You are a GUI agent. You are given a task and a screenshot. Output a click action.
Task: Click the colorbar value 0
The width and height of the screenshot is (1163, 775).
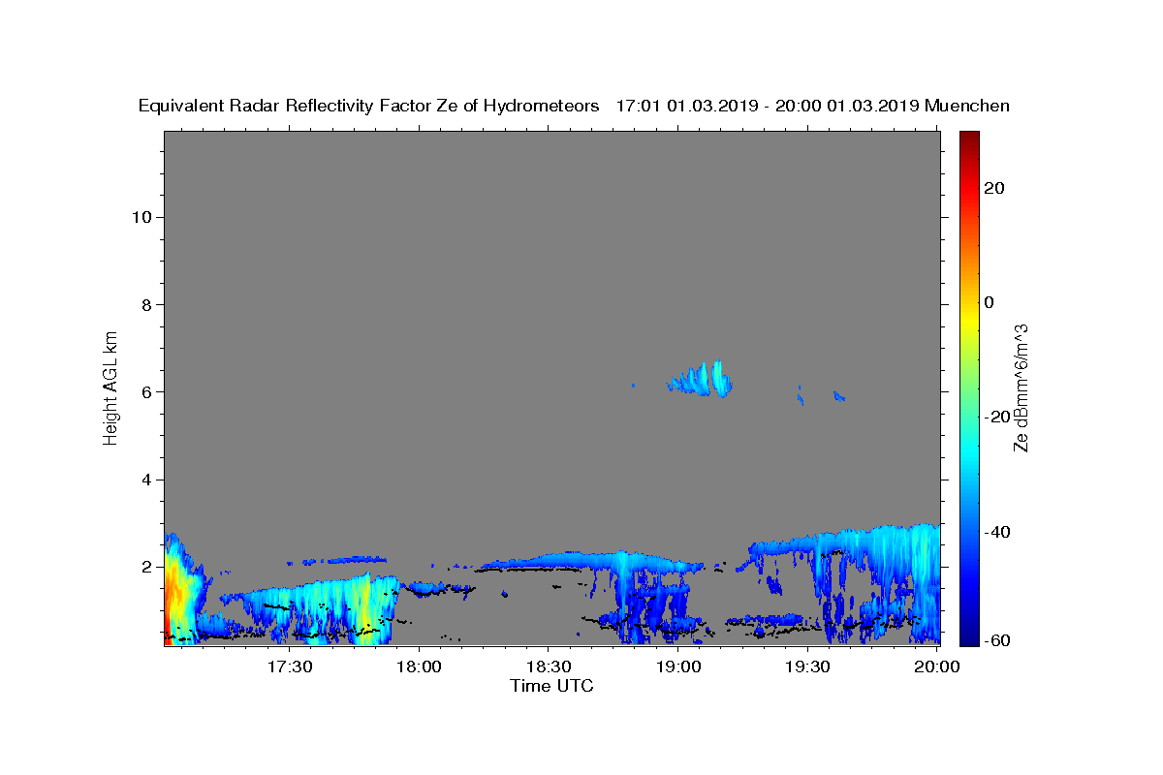point(990,302)
